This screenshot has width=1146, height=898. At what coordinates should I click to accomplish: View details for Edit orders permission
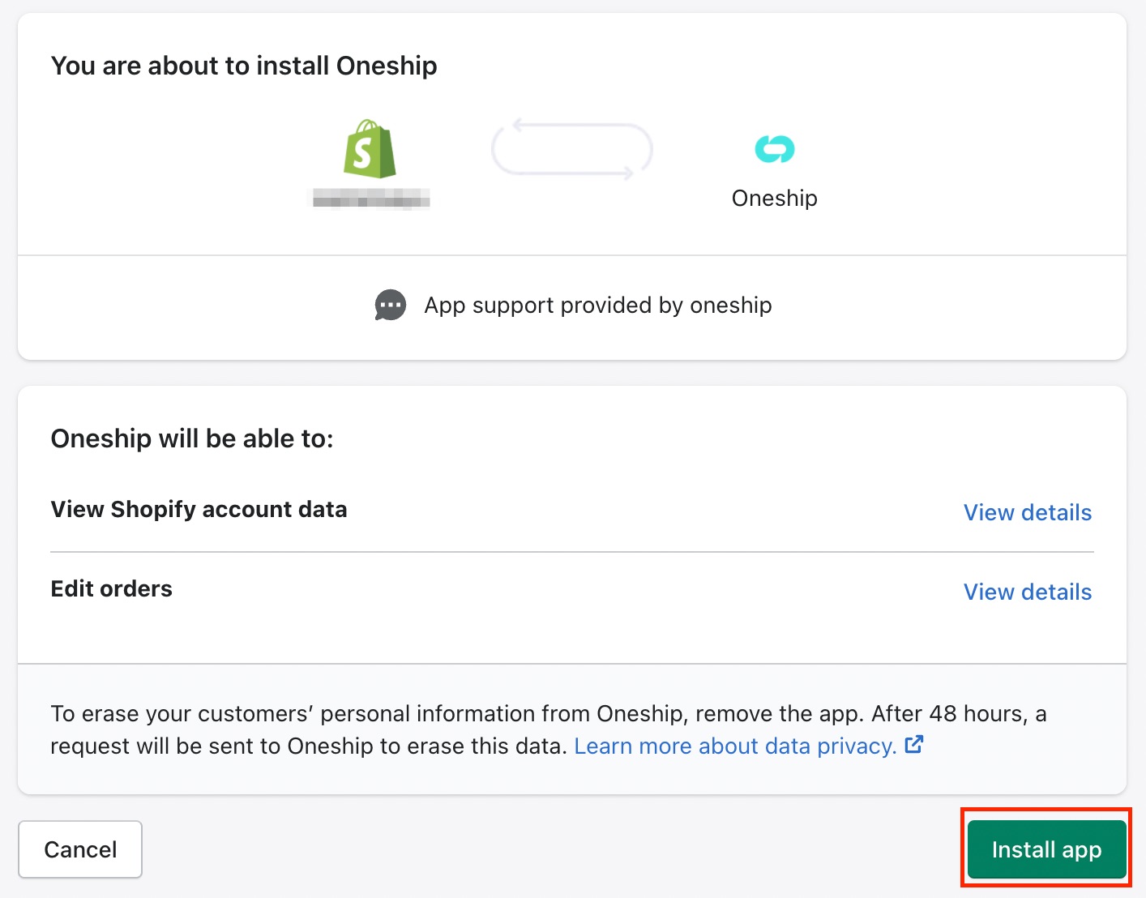click(x=1027, y=592)
